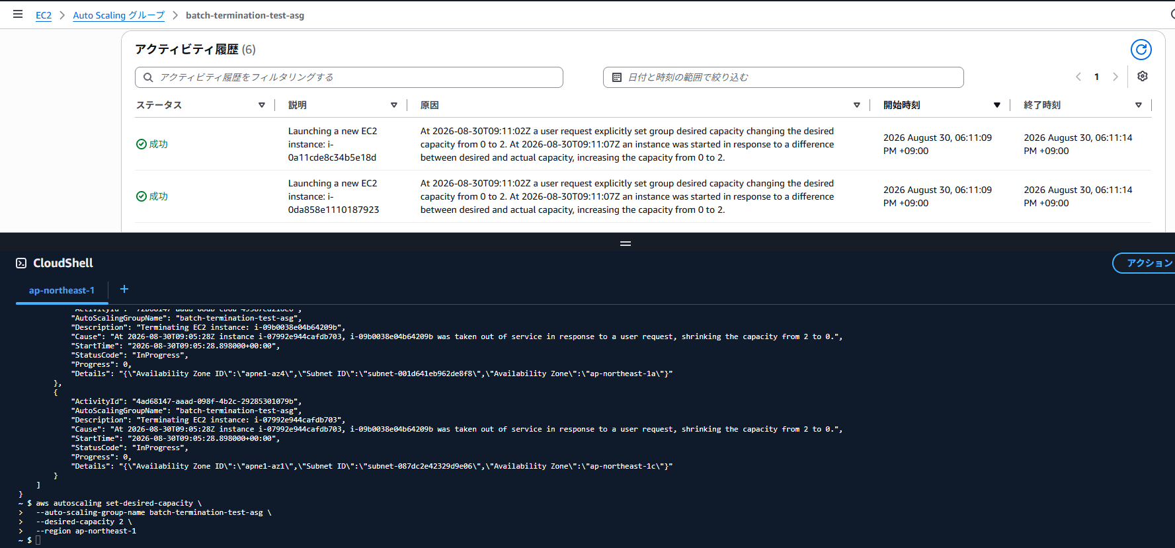Go to previous page of activity history

1078,77
